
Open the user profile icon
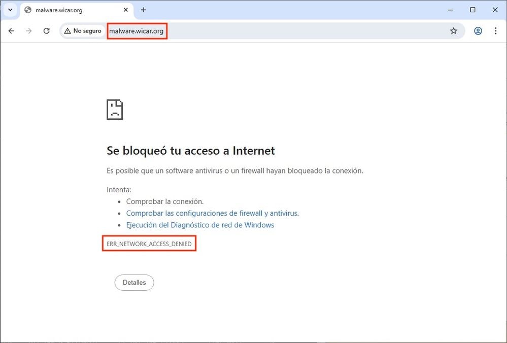point(478,31)
